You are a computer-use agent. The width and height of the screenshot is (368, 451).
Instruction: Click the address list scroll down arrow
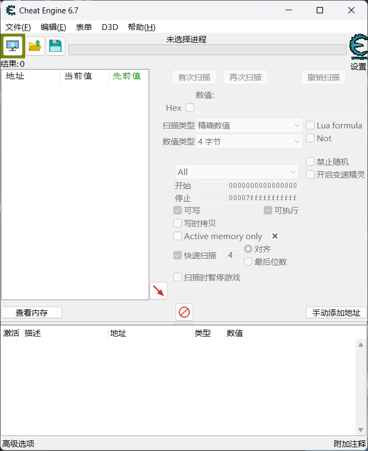(x=361, y=430)
